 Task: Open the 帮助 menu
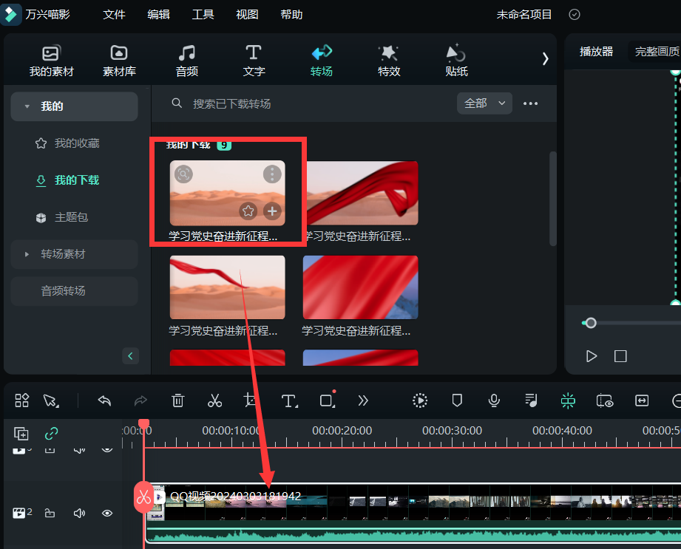coord(291,14)
